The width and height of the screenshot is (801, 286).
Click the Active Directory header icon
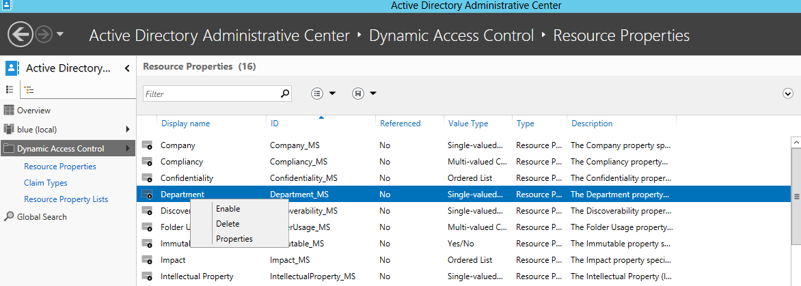tap(12, 68)
